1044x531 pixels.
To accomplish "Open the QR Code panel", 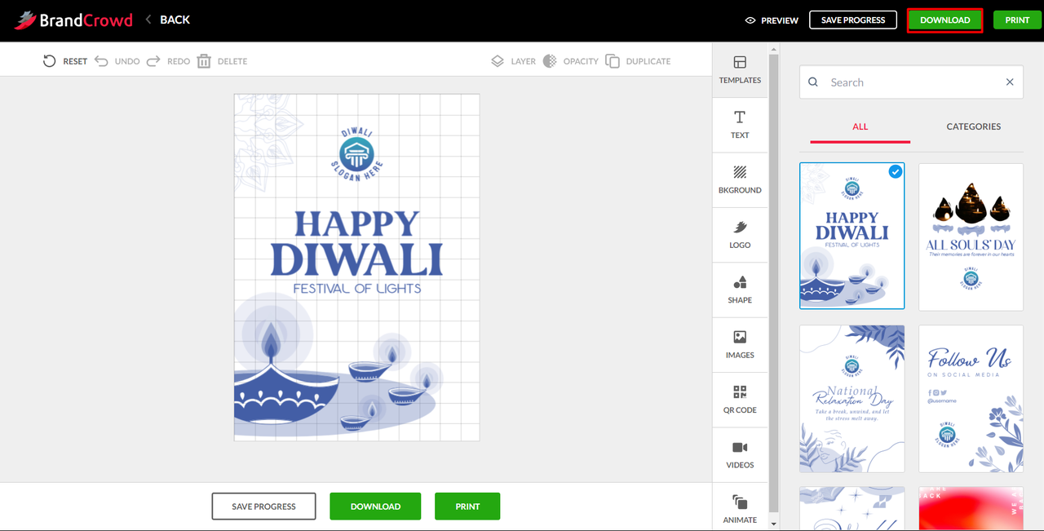I will [x=740, y=400].
